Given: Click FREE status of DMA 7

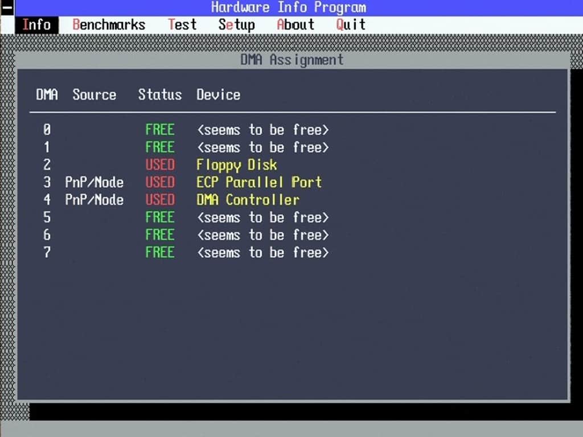Looking at the screenshot, I should pyautogui.click(x=160, y=252).
